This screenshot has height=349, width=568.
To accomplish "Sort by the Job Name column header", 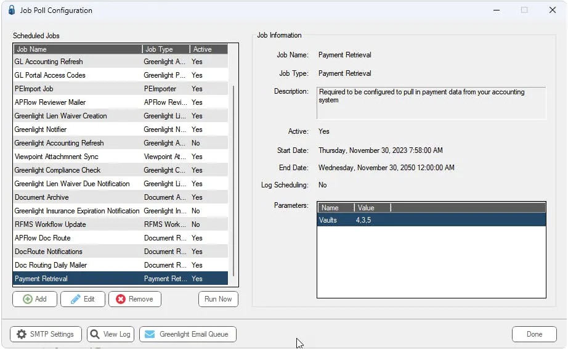I will [78, 49].
